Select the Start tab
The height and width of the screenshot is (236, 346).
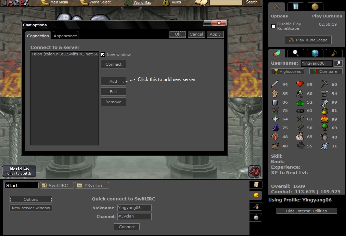click(22, 185)
